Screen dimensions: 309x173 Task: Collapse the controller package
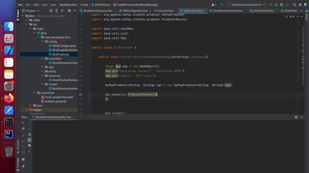pos(42,59)
